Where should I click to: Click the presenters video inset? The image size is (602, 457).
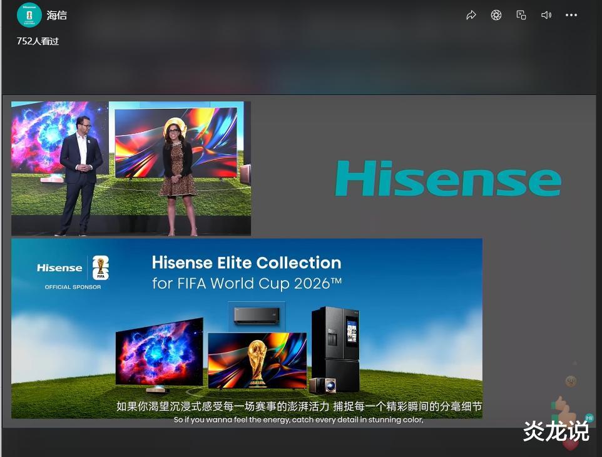tap(131, 168)
